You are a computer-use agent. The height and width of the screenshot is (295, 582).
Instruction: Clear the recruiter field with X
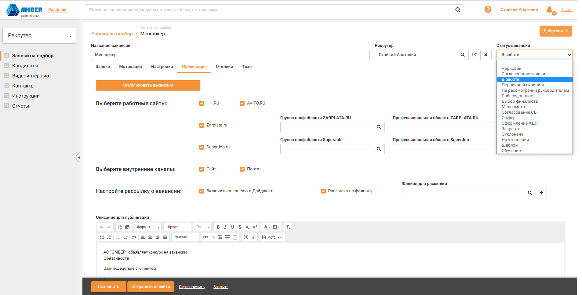pos(486,55)
